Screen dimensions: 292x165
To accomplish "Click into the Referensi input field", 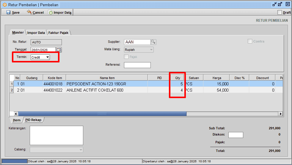I will coord(137,65).
